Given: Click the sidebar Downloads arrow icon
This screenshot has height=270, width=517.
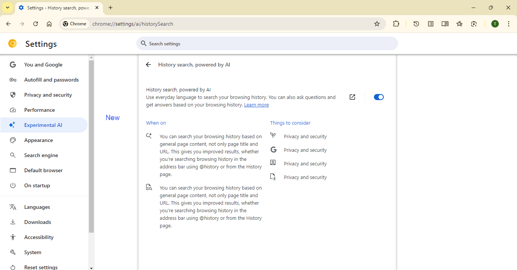Looking at the screenshot, I should click(x=13, y=222).
